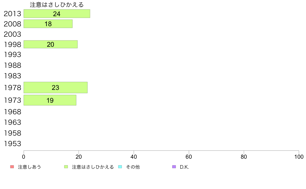This screenshot has height=189, width=306.
Task: Click the purple D.K. legend swatch
Action: point(174,167)
